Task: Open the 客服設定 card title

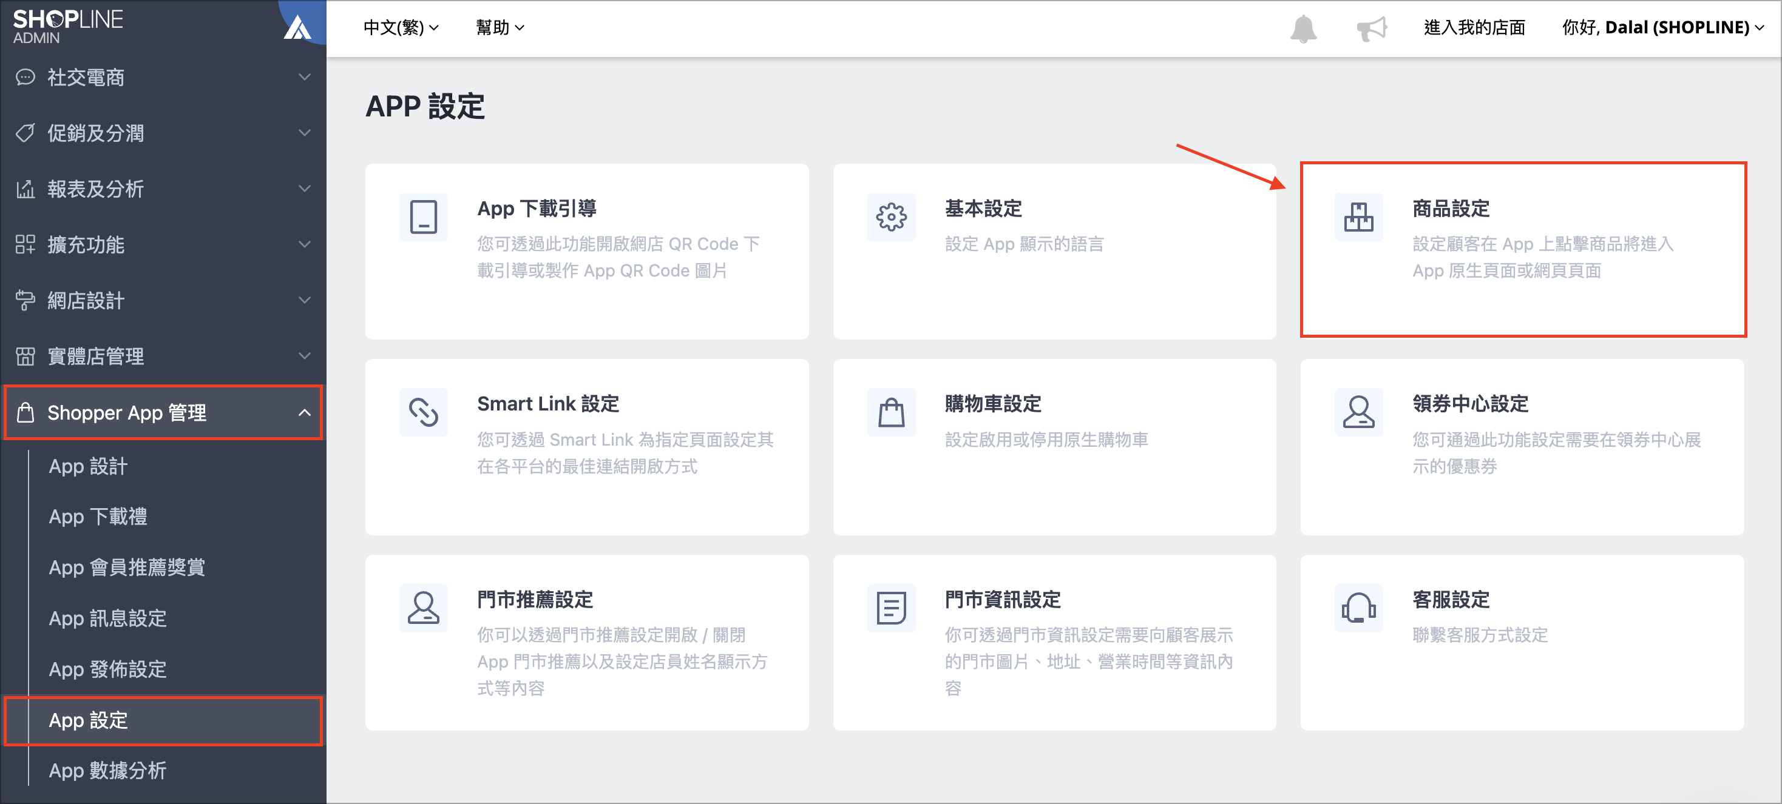Action: pos(1451,600)
